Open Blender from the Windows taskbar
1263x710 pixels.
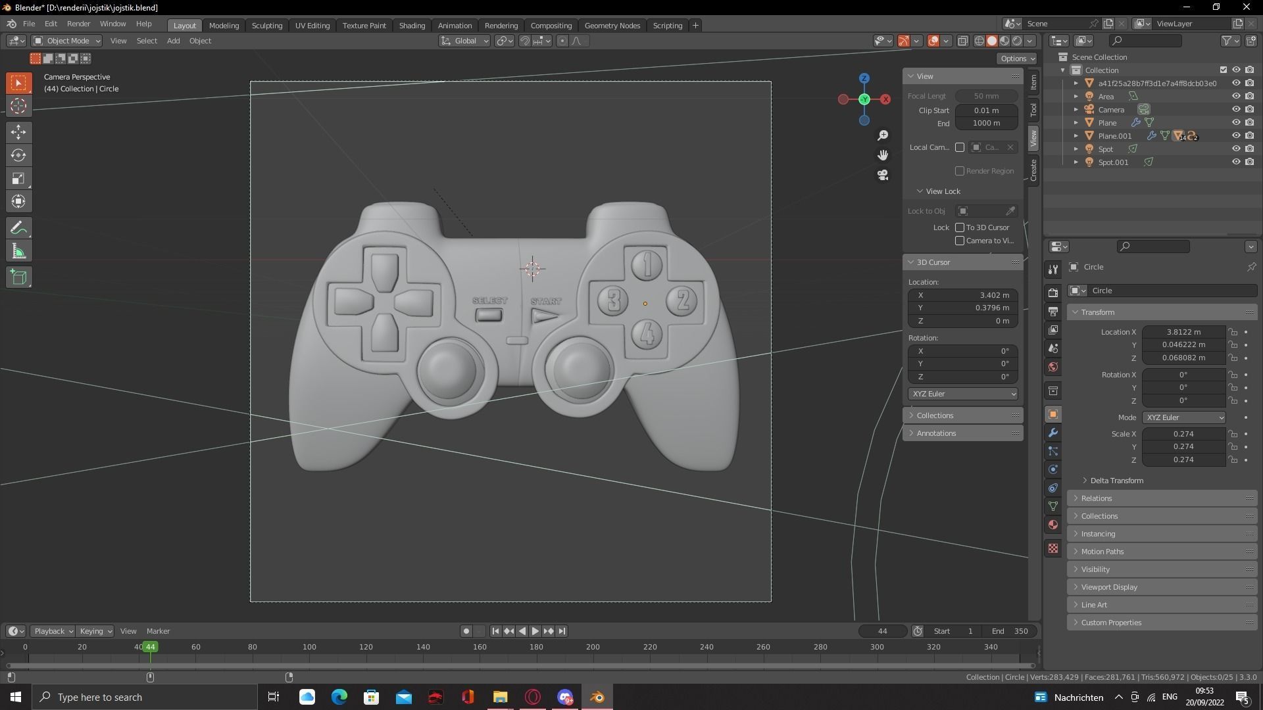coord(597,697)
